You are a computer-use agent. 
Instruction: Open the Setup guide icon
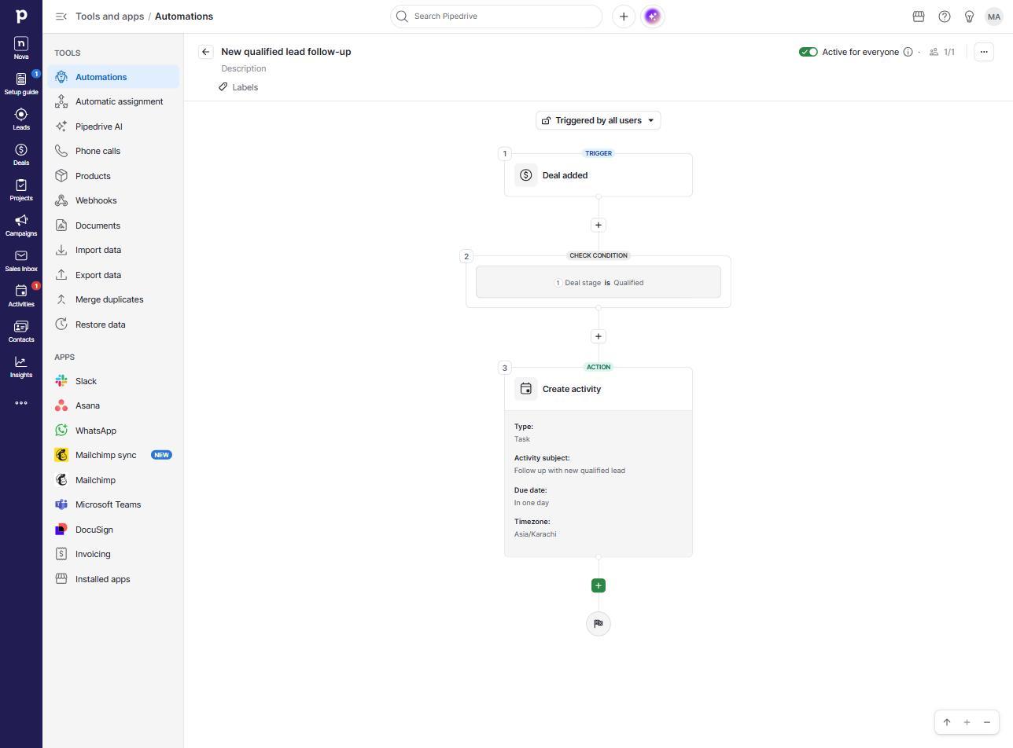(21, 83)
